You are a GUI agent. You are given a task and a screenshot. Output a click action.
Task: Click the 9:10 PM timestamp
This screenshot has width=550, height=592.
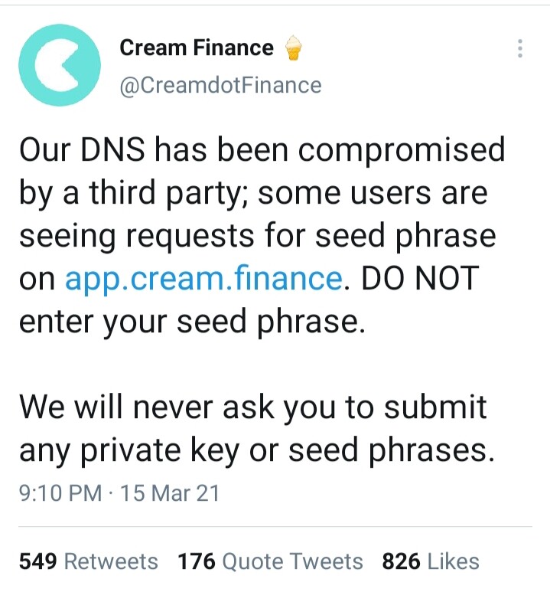click(60, 493)
